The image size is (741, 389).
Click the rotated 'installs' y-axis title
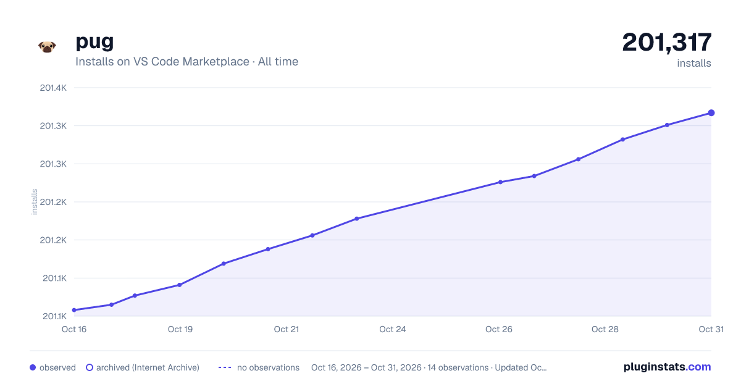(35, 202)
